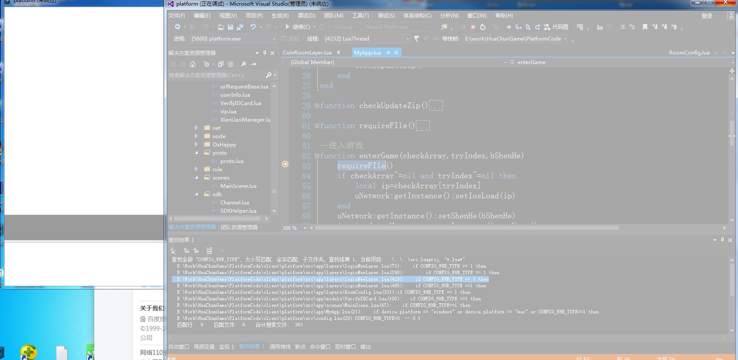Click the Restart debugging icon

coord(482,27)
